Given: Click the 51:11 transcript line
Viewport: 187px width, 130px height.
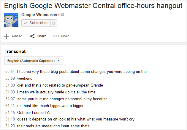Looking at the screenshot, I should click(50, 106).
